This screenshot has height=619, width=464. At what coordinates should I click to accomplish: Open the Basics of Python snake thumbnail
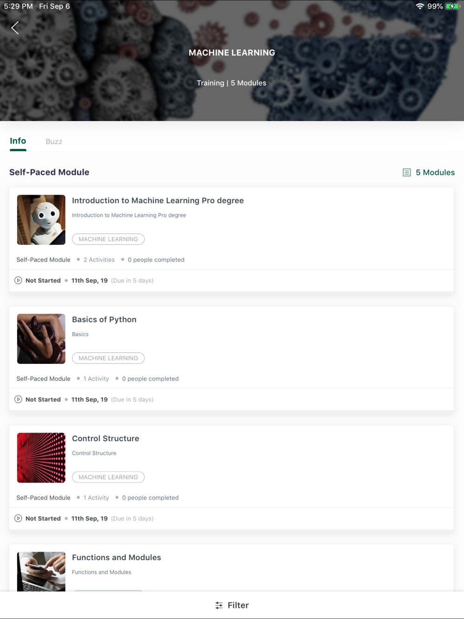[x=41, y=339]
